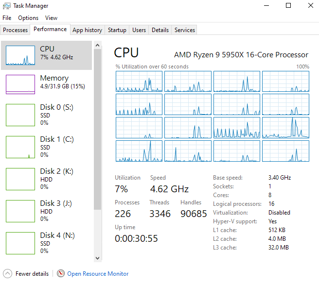This screenshot has height=284, width=319.
Task: Select the Disk 3 (J:) thumbnail graph
Action: pyautogui.click(x=20, y=211)
